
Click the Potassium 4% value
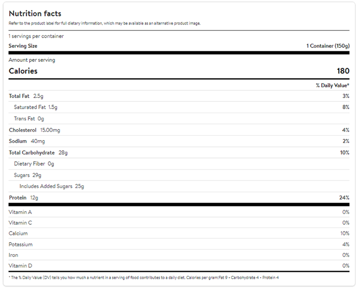click(x=345, y=244)
